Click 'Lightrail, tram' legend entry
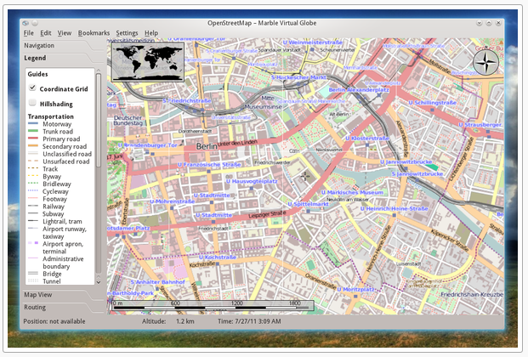Viewport: 528px width, 357px height. click(x=62, y=221)
